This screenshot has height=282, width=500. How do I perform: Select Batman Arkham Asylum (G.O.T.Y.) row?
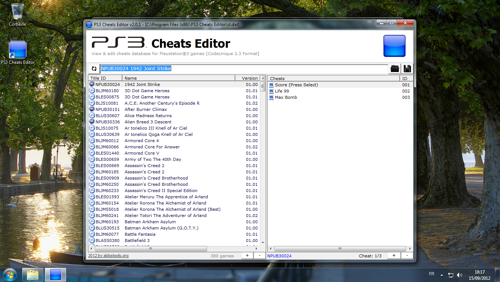pos(174,228)
